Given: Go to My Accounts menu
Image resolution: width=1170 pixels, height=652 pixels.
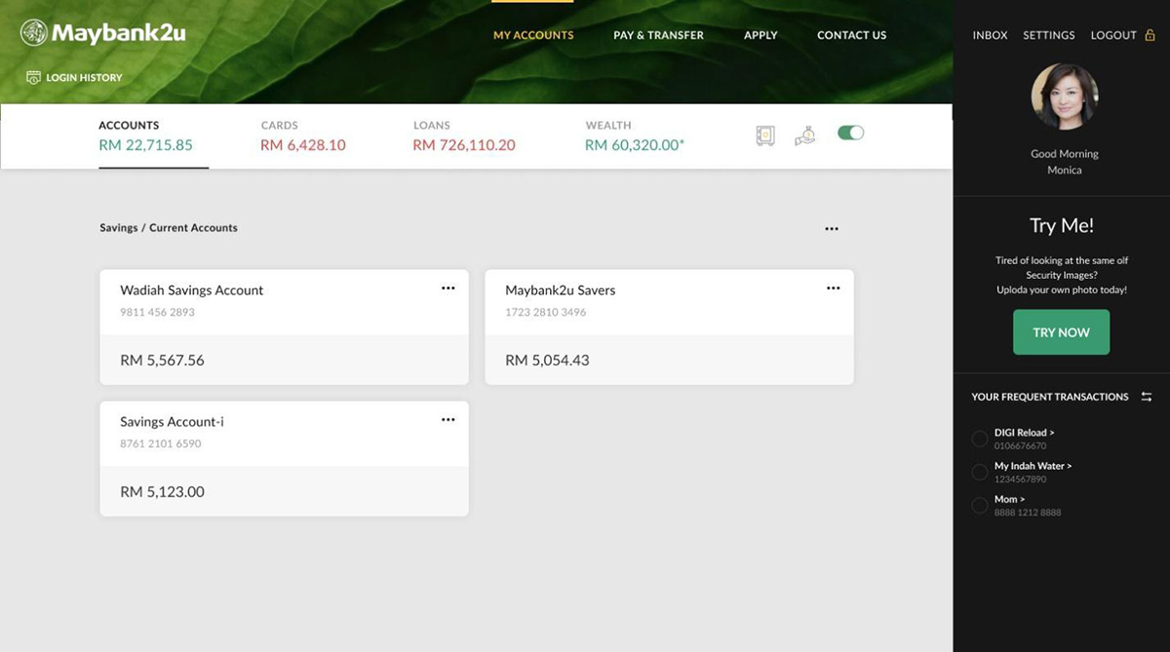Looking at the screenshot, I should 533,35.
